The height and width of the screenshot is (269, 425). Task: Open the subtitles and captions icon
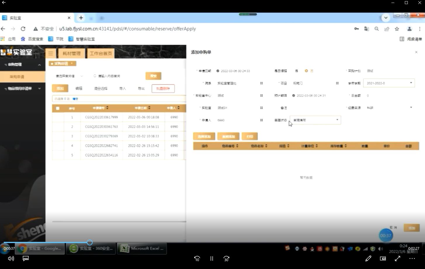pos(26,258)
